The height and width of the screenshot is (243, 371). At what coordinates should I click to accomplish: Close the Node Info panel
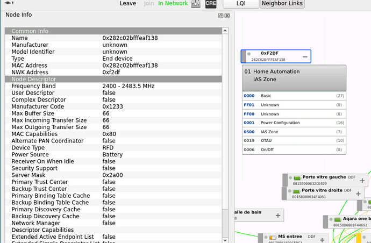(x=227, y=16)
